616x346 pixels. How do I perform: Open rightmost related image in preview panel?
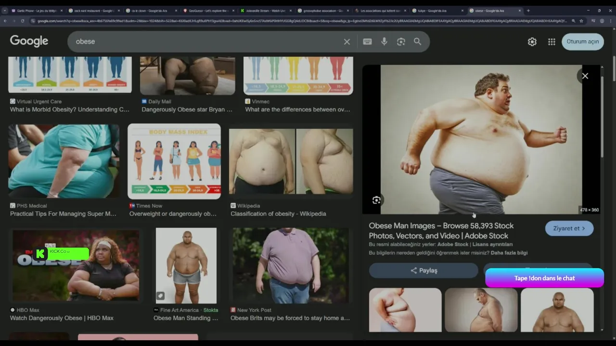[557, 310]
